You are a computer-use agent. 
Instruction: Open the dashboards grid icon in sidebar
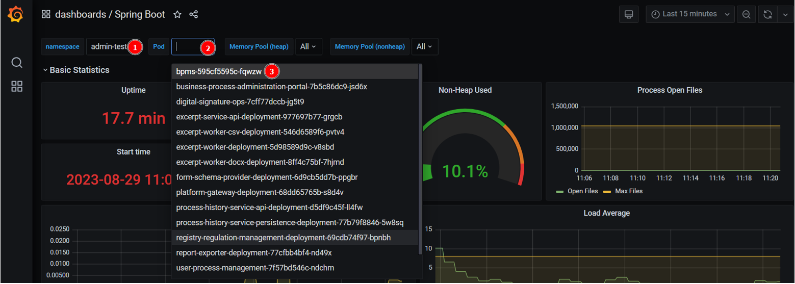(17, 87)
